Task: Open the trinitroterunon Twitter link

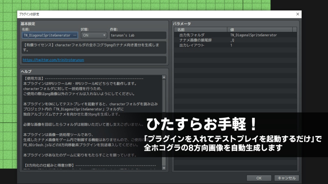Action: coord(53,59)
